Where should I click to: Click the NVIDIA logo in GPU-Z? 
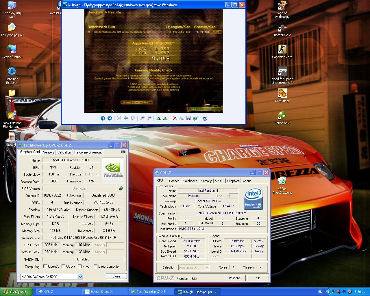[113, 170]
